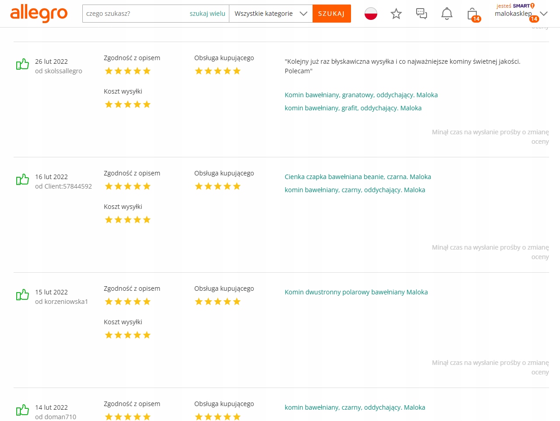Open 'Komin dwustronny polarowy bawełniany Maloka' link
The height and width of the screenshot is (421, 560).
(x=356, y=292)
